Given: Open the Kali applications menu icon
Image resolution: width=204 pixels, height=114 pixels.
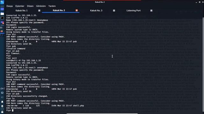Looking at the screenshot, I should coord(2,2).
